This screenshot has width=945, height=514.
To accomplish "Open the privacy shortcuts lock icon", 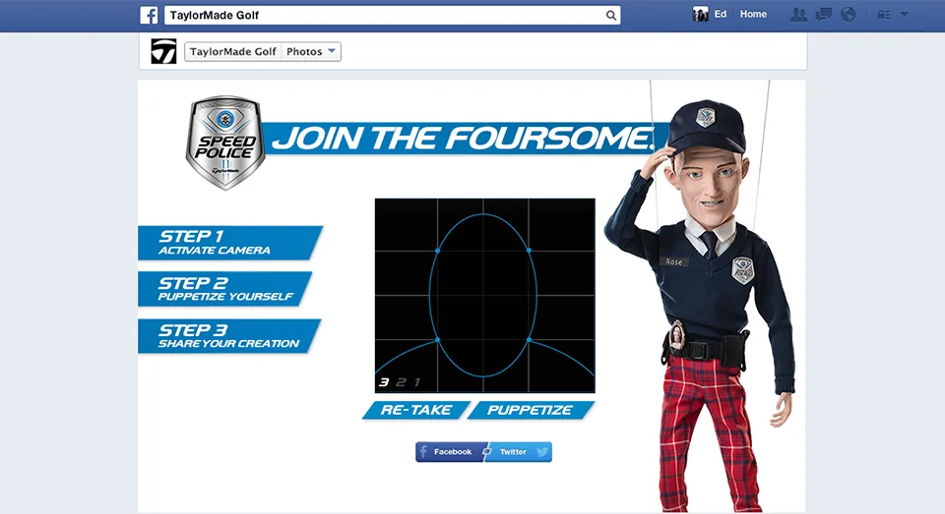I will pyautogui.click(x=884, y=15).
